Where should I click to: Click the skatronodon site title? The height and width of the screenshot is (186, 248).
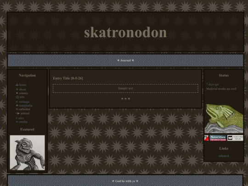(125, 33)
